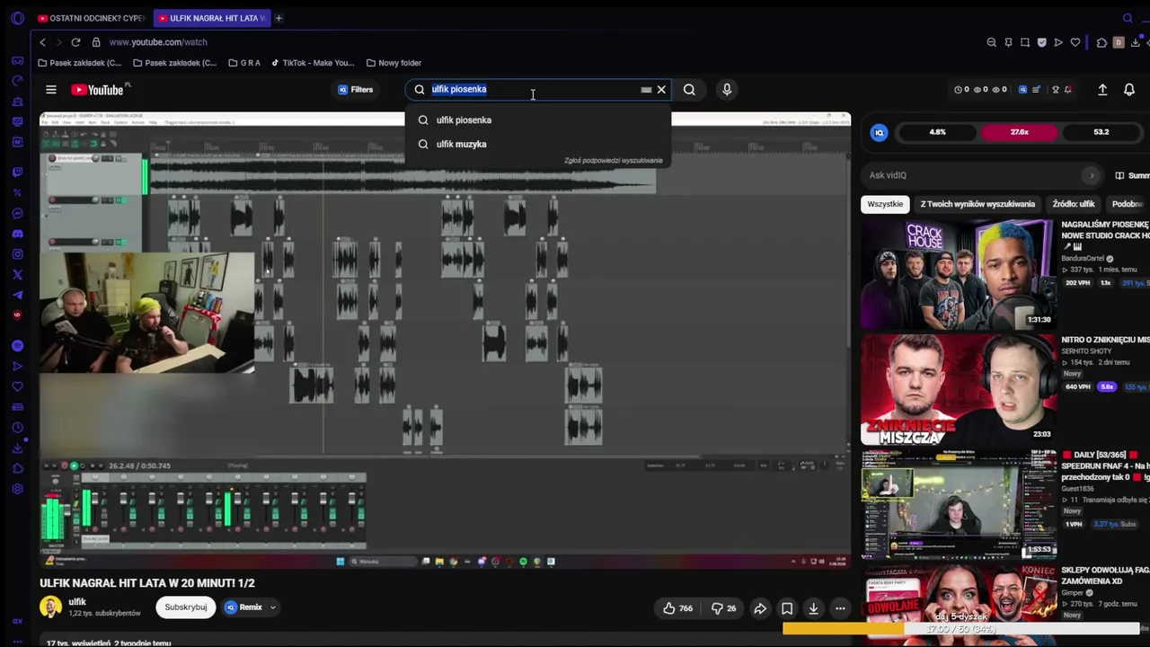Click 'Zgłoś podpowiedzi wyszukiwania' link

coord(613,161)
